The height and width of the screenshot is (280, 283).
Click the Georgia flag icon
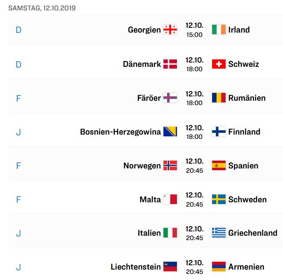point(170,30)
